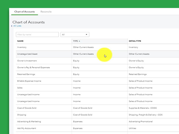Click Shipping, Freight & Delivery - COS detail
Image resolution: width=179 pixels, height=134 pixels.
145,115
